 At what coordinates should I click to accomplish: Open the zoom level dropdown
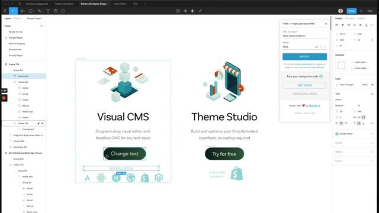[x=370, y=11]
